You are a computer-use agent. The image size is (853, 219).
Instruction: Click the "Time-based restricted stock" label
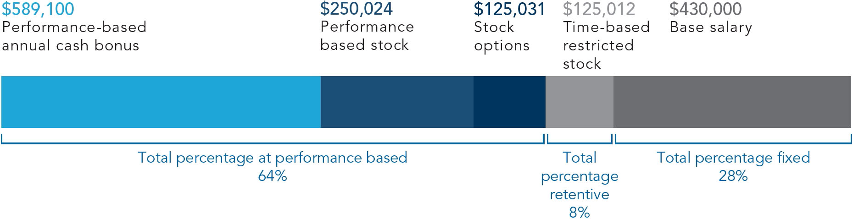(x=606, y=45)
